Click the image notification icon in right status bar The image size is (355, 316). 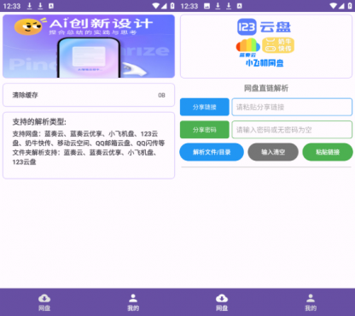coord(207,6)
